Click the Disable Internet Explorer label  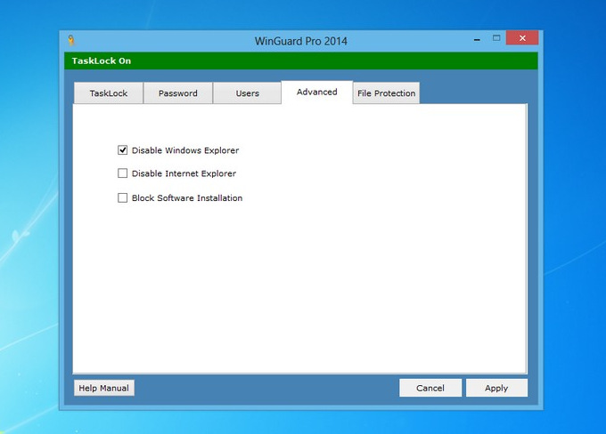[184, 173]
